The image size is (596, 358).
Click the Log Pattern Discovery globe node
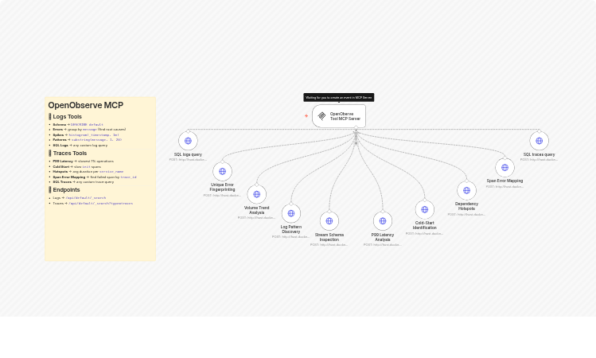(x=291, y=213)
